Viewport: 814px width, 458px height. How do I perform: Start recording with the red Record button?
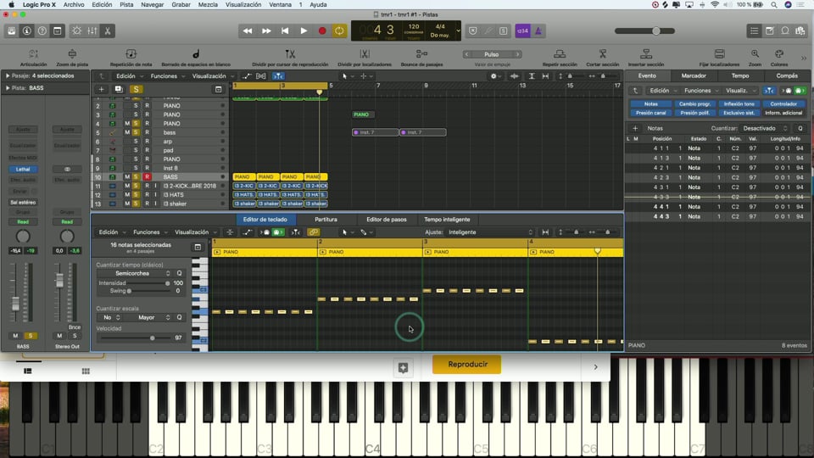coord(322,31)
